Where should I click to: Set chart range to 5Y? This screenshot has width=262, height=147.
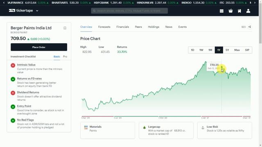227,50
